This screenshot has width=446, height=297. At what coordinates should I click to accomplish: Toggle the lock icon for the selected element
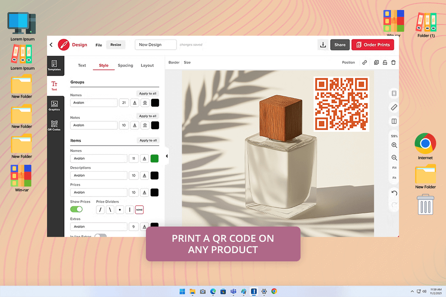tap(385, 63)
